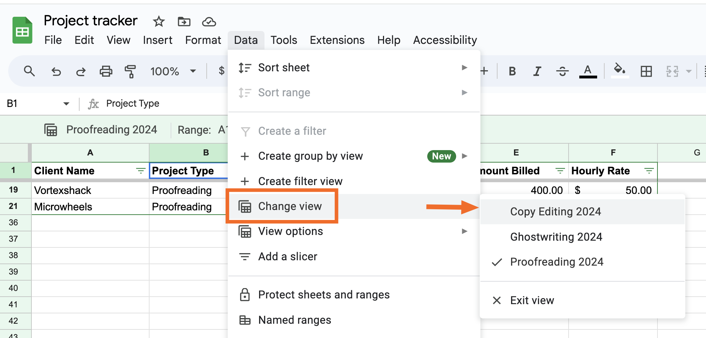Open the name box dropdown arrow
Screen dimensions: 706x338
(66, 104)
